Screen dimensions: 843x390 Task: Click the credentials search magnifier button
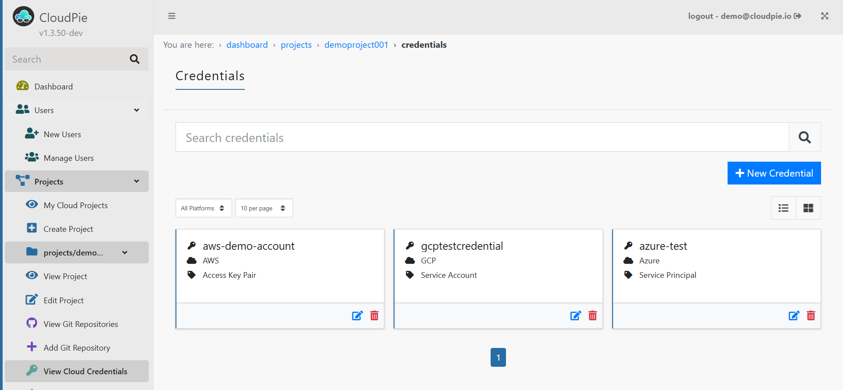pyautogui.click(x=804, y=137)
